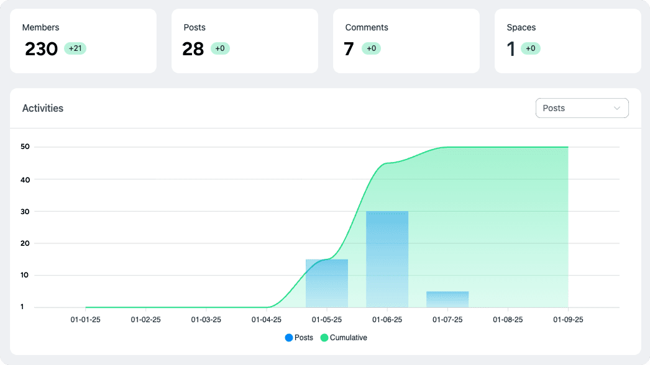Screen dimensions: 650x365
Task: Toggle the Cumulative series via its legend entry
Action: tap(343, 338)
